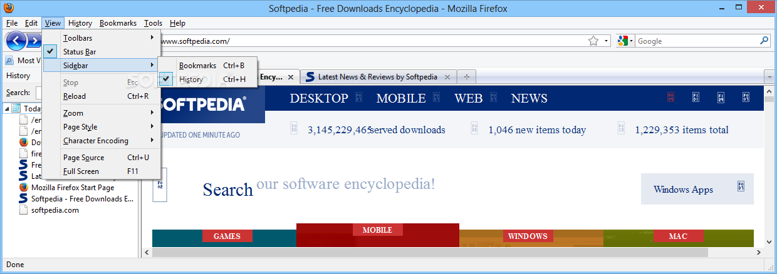The height and width of the screenshot is (274, 777).
Task: Select Full Screen from the View menu
Action: tap(102, 171)
